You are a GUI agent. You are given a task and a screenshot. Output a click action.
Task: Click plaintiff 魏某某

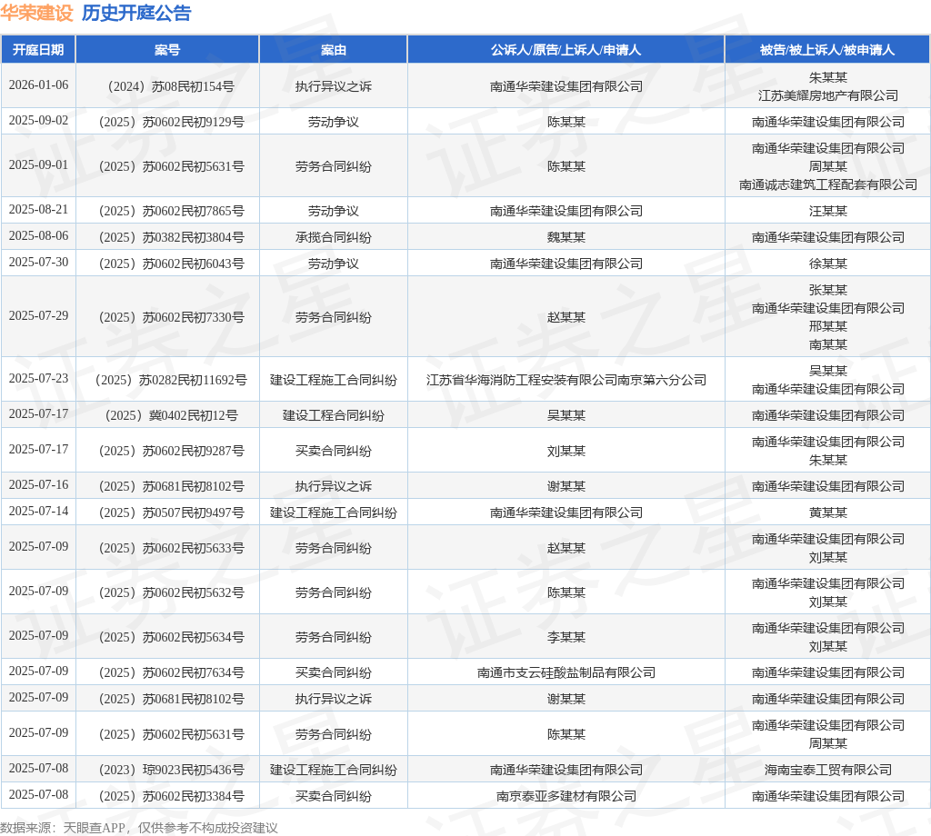click(566, 237)
